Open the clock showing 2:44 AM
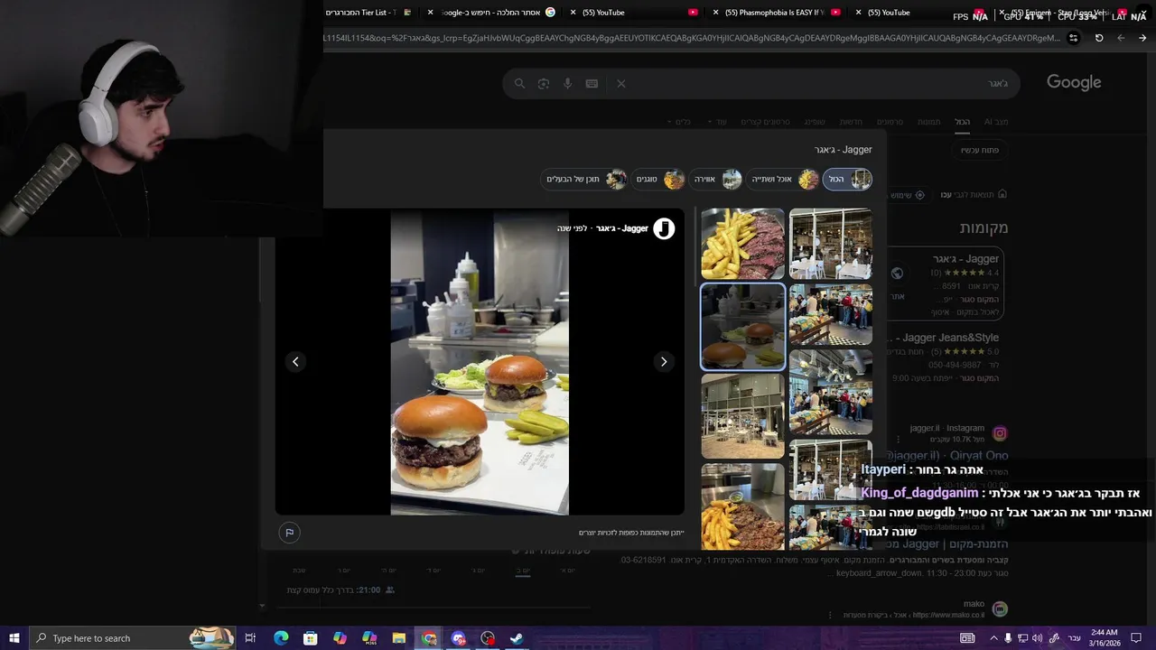This screenshot has width=1156, height=650. [1104, 637]
